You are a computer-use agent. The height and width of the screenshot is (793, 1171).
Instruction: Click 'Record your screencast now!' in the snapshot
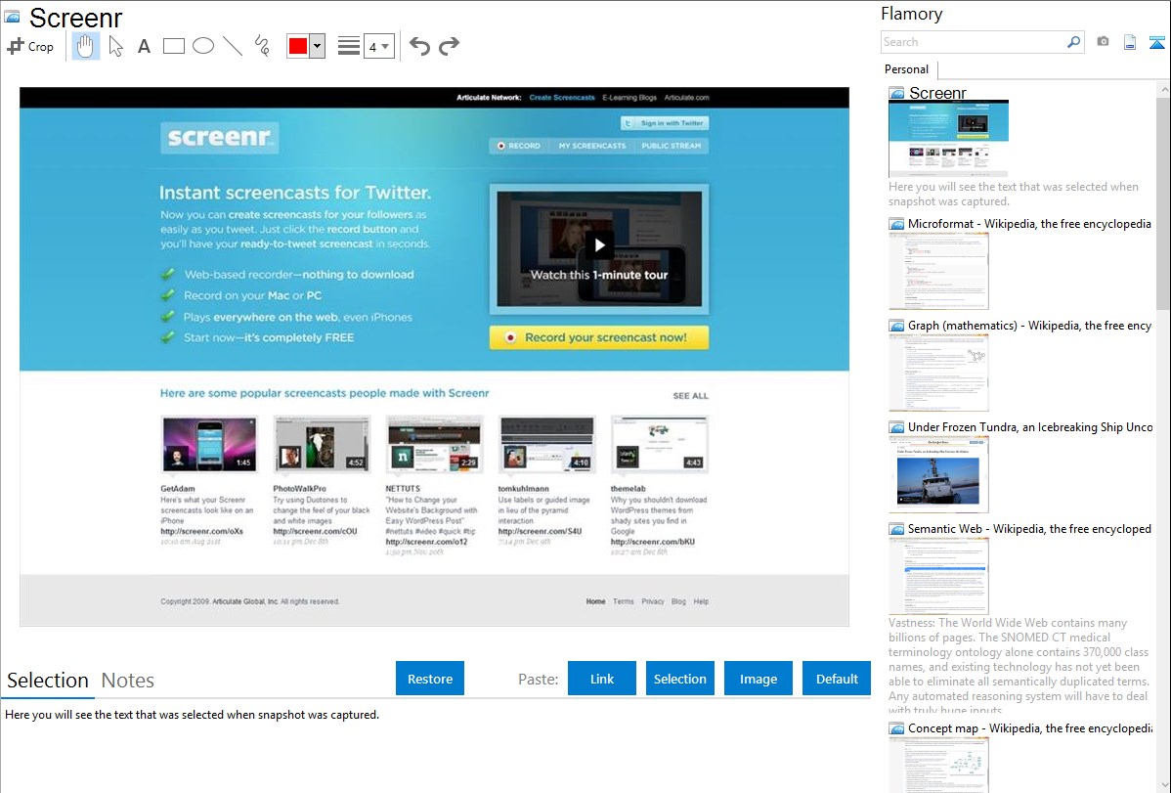click(x=599, y=337)
